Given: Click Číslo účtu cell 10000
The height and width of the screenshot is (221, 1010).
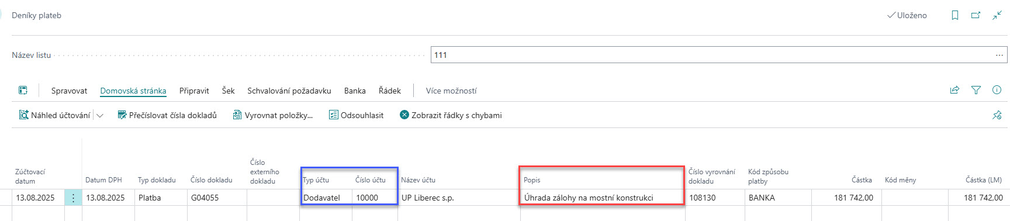Looking at the screenshot, I should point(375,198).
